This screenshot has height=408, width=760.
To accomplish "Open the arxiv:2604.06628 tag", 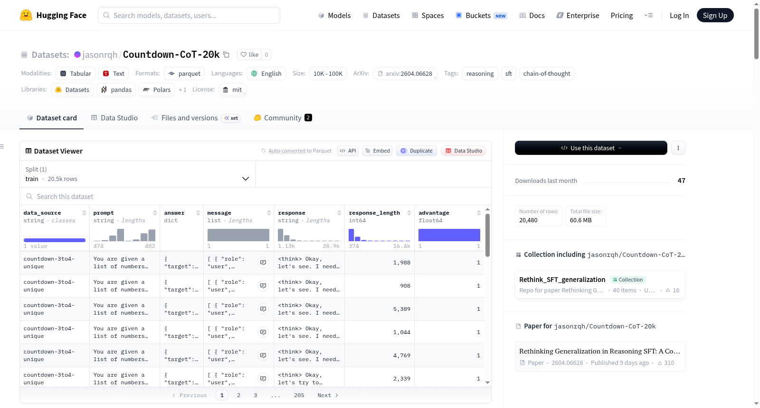I will pyautogui.click(x=405, y=73).
